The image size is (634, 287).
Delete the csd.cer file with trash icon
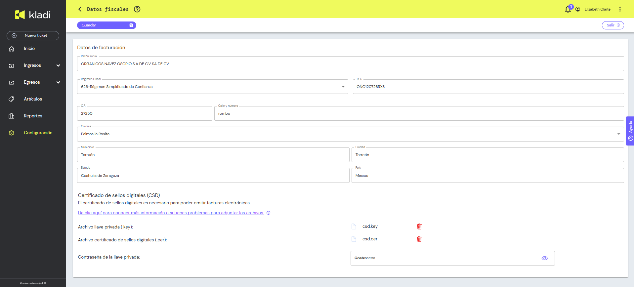coord(419,239)
